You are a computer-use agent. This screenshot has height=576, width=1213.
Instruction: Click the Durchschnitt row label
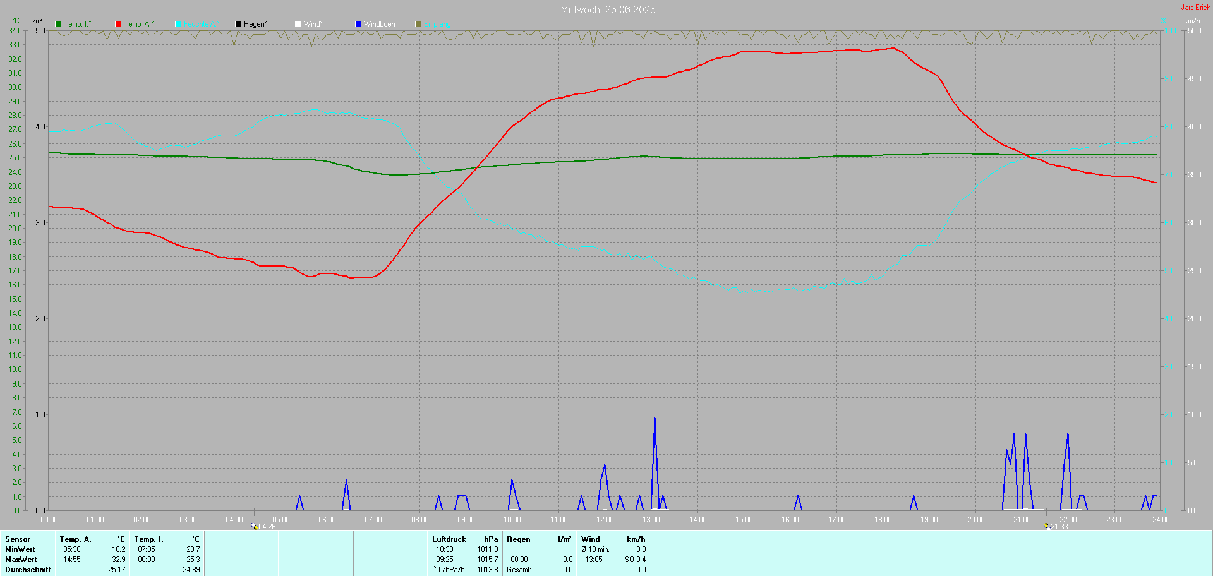pos(28,570)
